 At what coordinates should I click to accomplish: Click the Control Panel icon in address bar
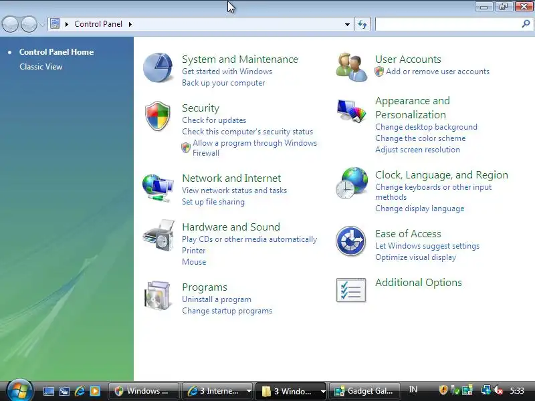pyautogui.click(x=55, y=24)
